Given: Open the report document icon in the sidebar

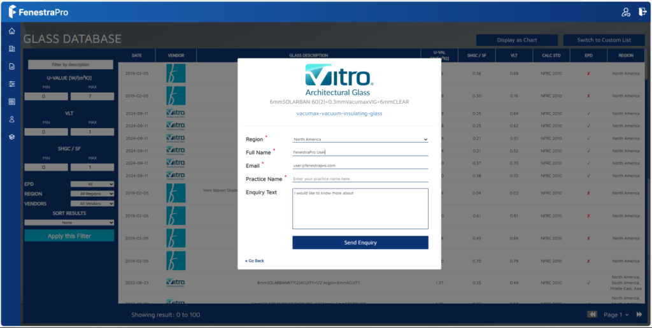Looking at the screenshot, I should (x=11, y=66).
